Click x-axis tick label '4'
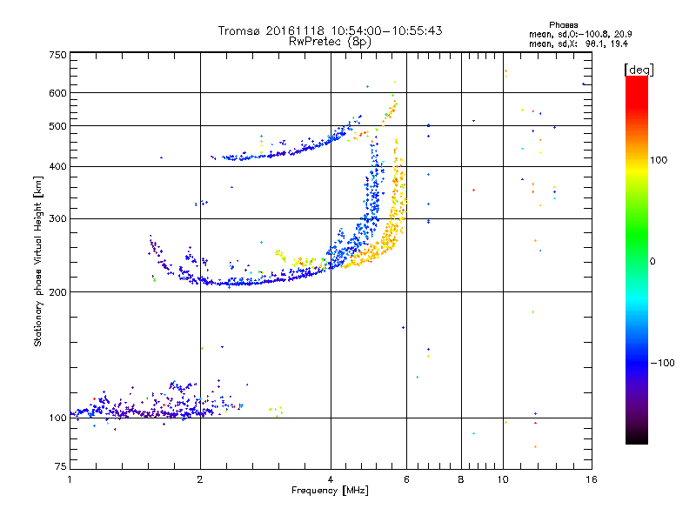This screenshot has width=696, height=522. pyautogui.click(x=331, y=479)
